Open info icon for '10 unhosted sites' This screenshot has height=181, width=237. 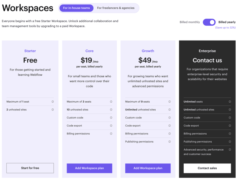coord(111,110)
